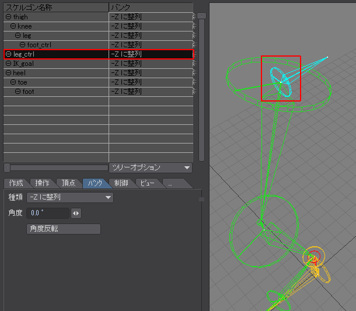Switch to the バンク tab
Viewport: 356px width, 311px height.
coord(95,183)
